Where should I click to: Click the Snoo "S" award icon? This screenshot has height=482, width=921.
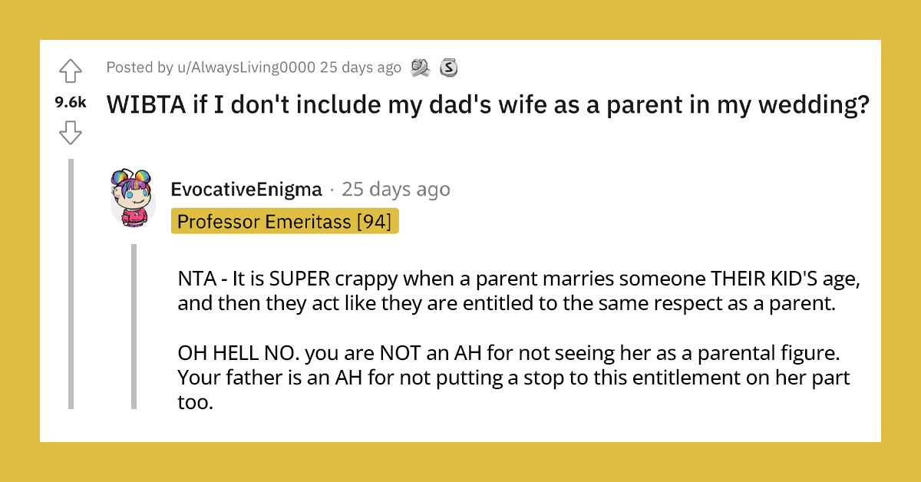[x=447, y=68]
